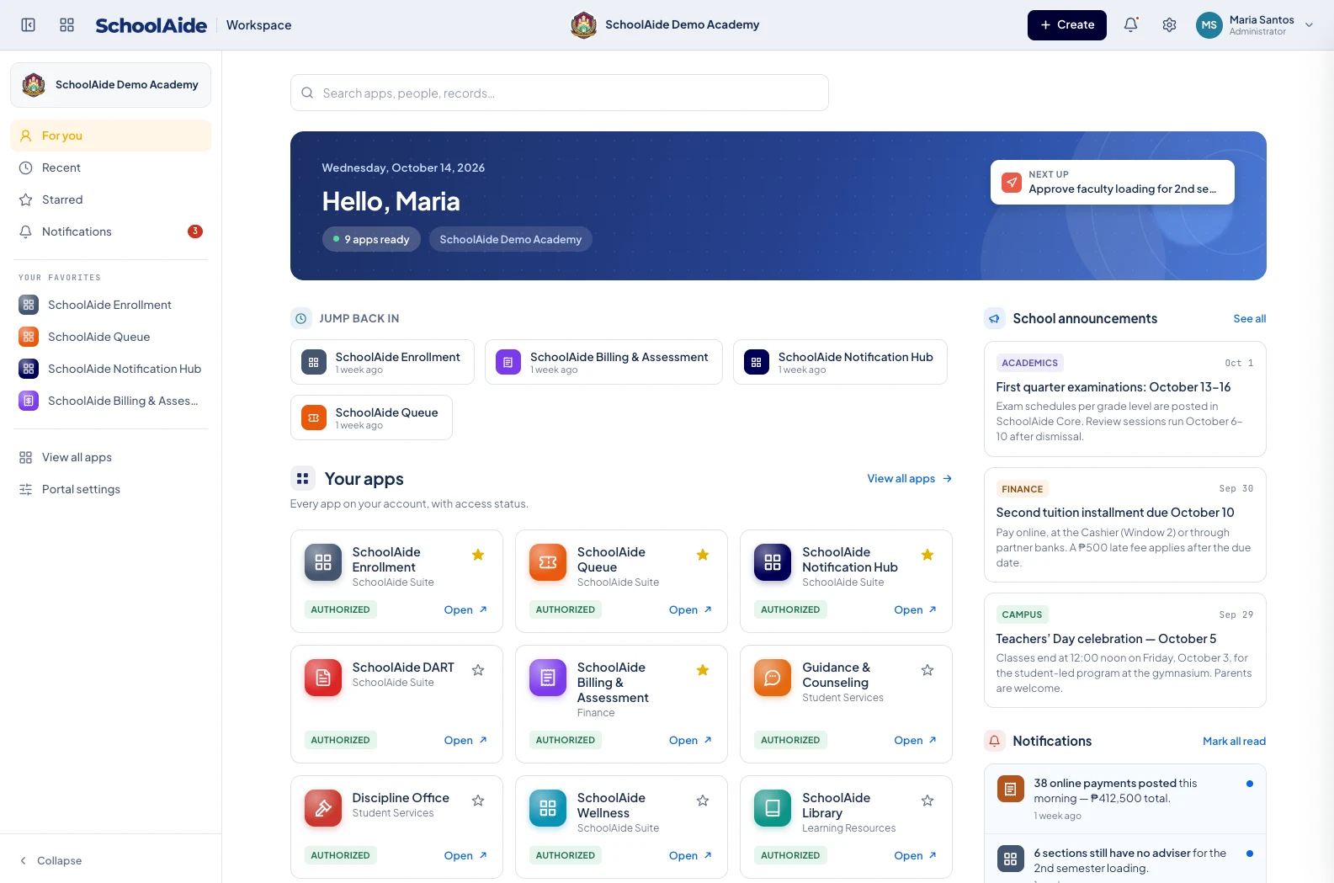Open Starred in the sidebar

pyautogui.click(x=110, y=199)
